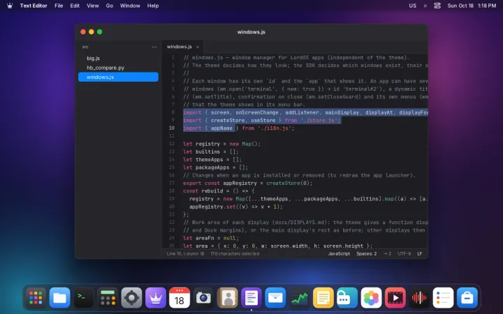Click line number 24 in the gutter
Screen dimensions: 503x314
[x=172, y=238]
